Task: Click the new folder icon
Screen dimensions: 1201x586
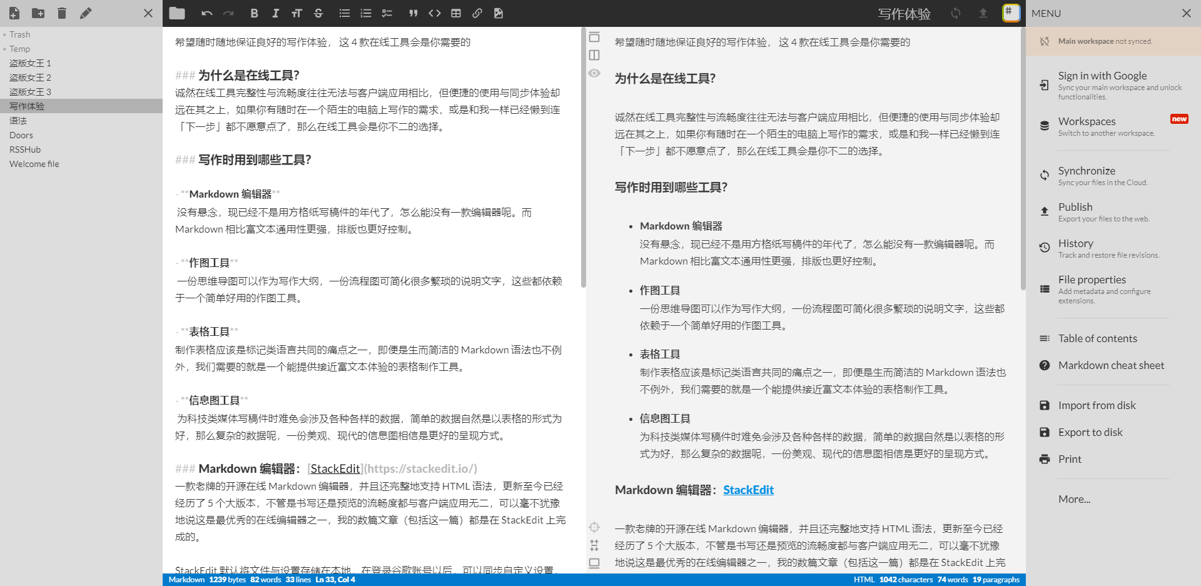Action: [x=38, y=13]
